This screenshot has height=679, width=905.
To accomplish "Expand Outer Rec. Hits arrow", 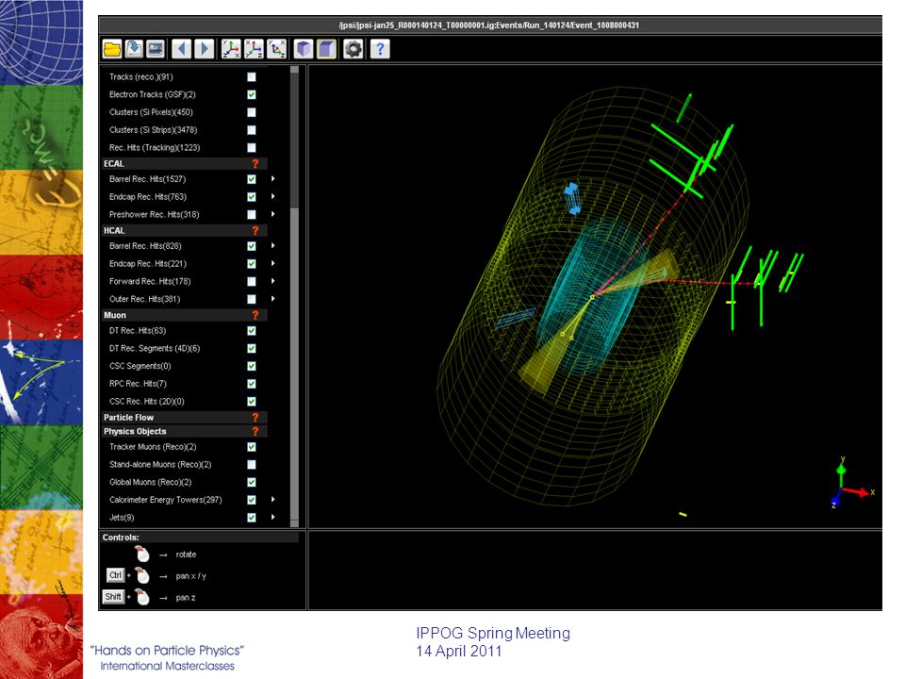I will (273, 299).
